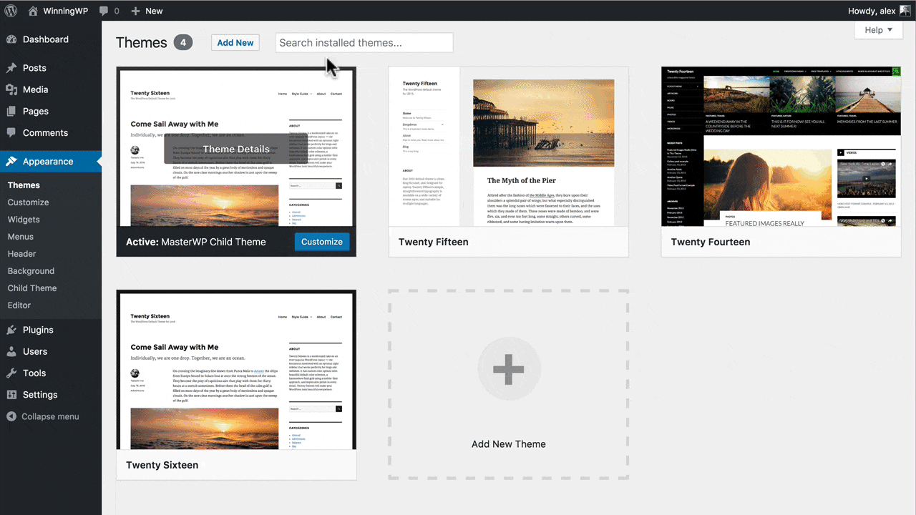The height and width of the screenshot is (515, 916).
Task: Open Theme Details for the active theme
Action: [236, 149]
